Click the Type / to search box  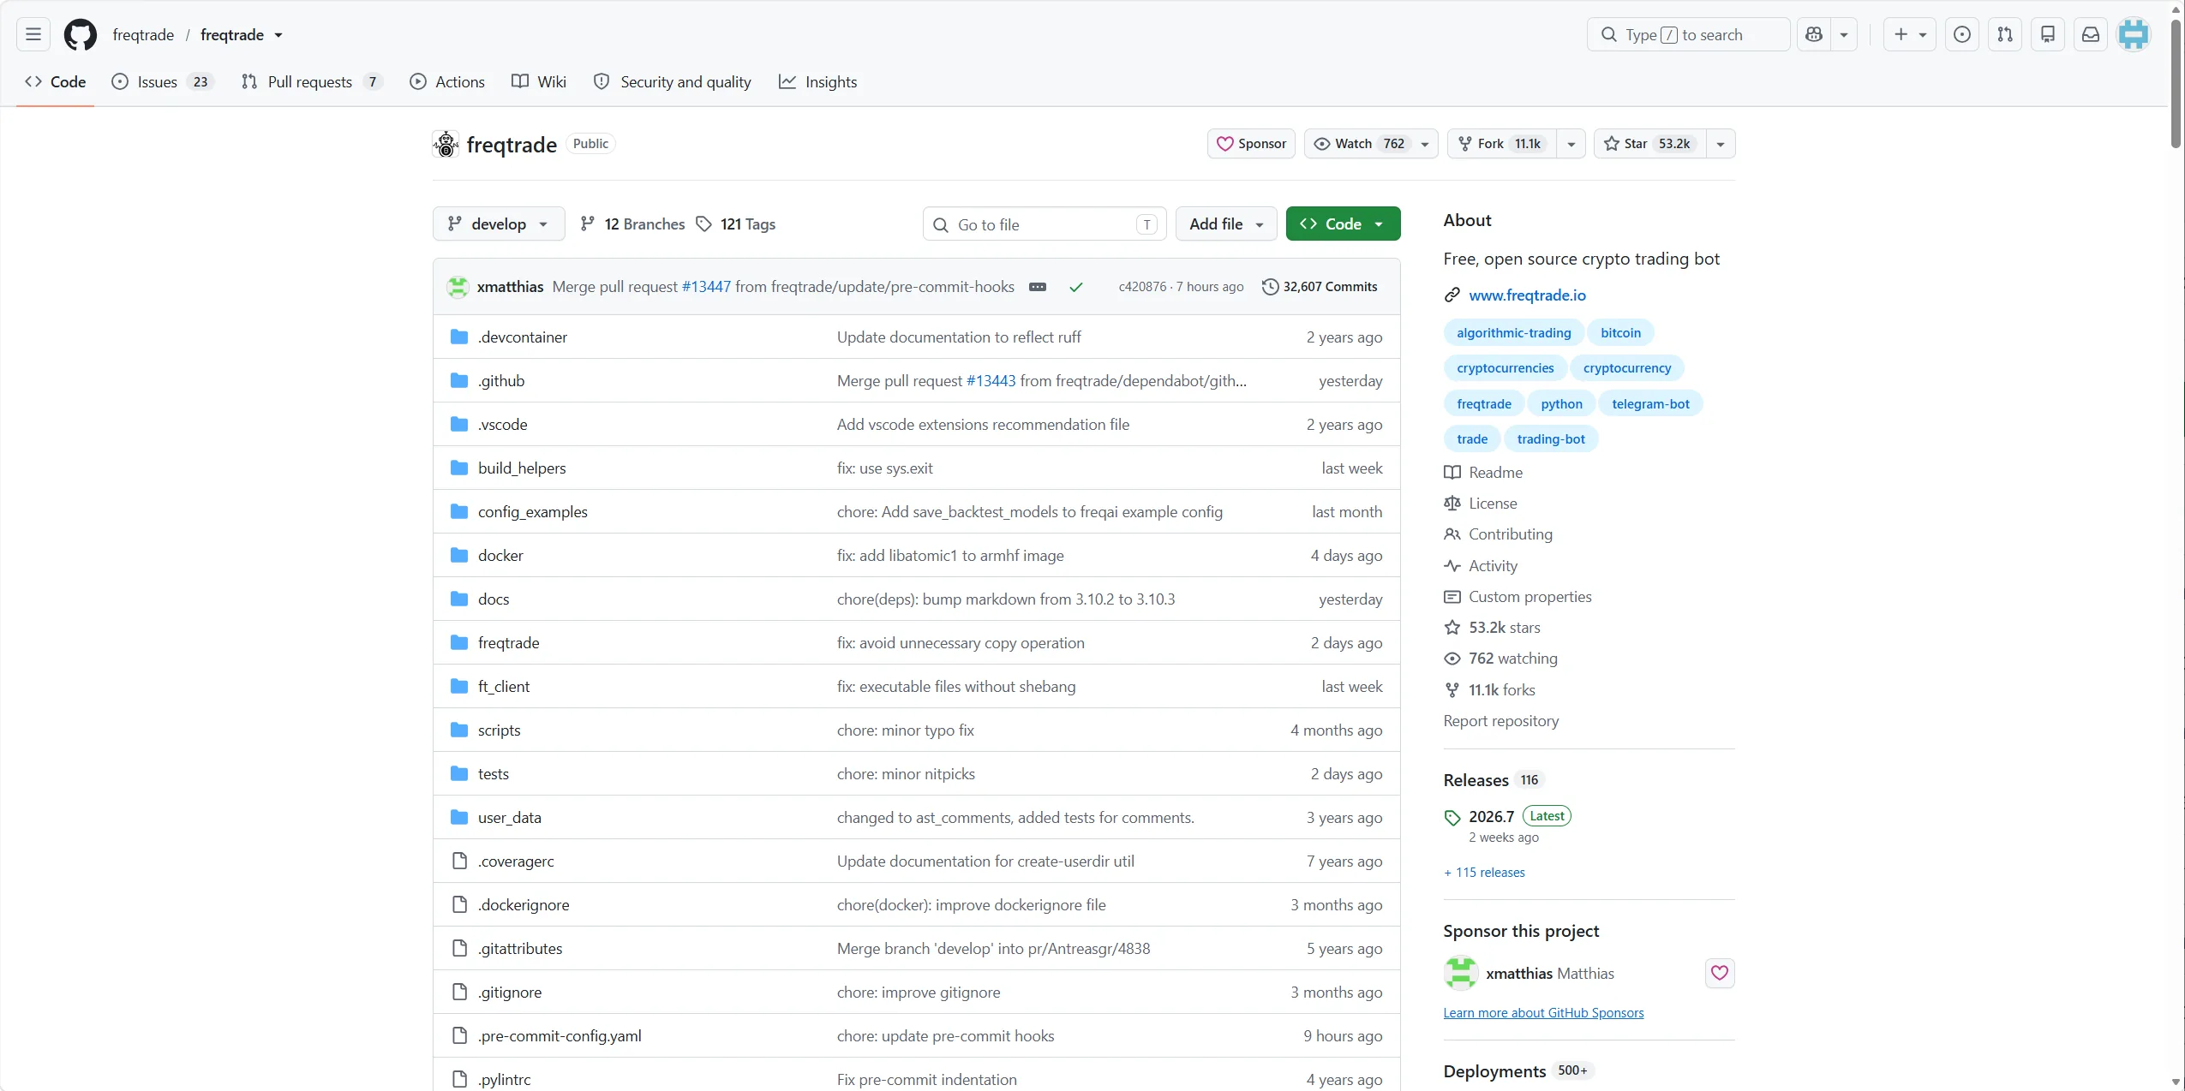[1688, 34]
